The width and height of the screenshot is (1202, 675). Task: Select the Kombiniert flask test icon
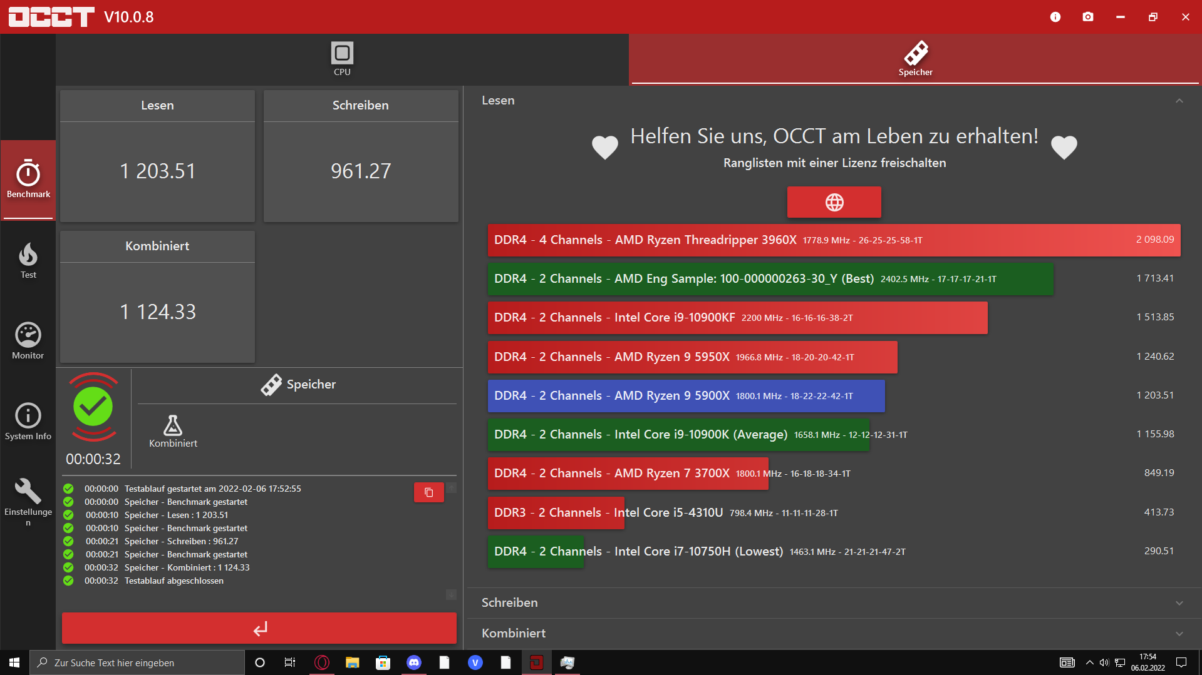coord(173,432)
